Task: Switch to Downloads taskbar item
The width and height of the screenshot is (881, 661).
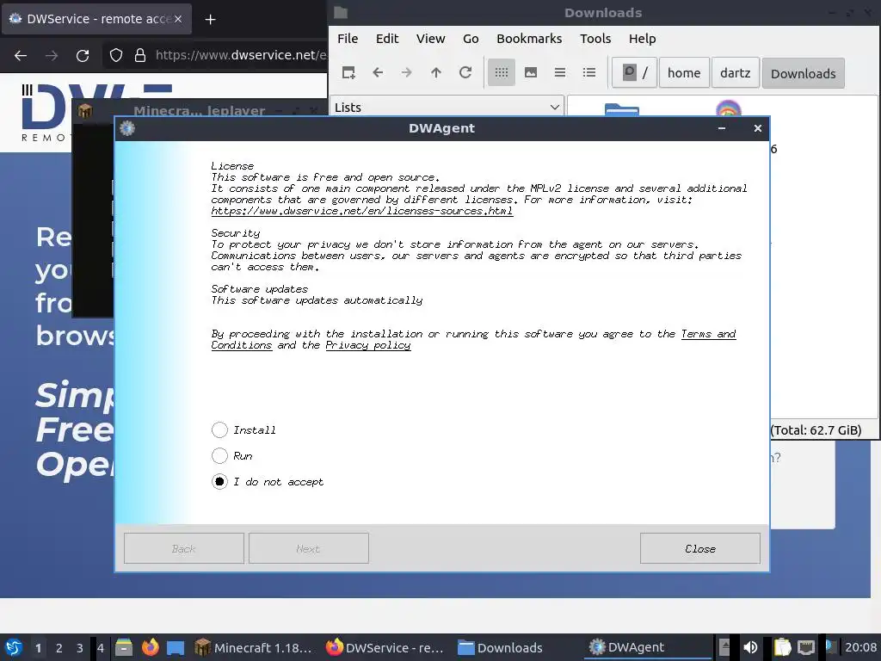Action: coord(500,647)
